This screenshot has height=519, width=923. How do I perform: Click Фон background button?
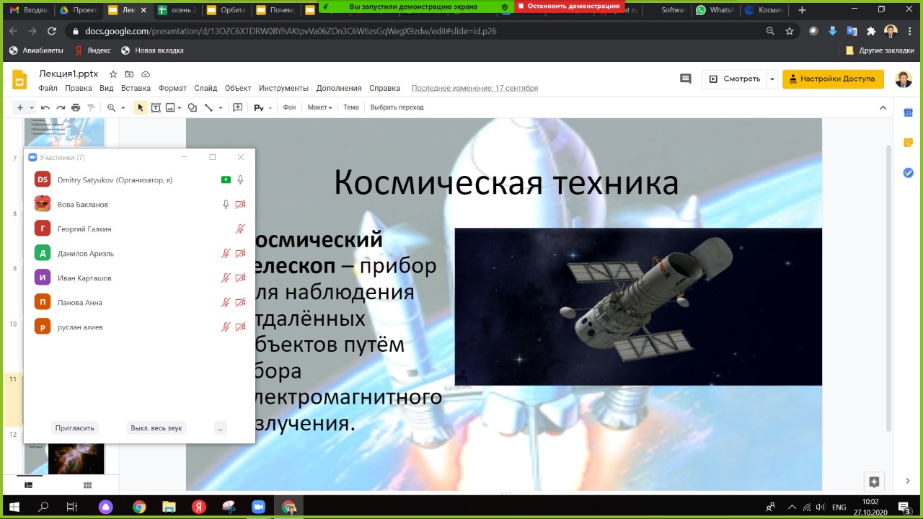point(289,107)
